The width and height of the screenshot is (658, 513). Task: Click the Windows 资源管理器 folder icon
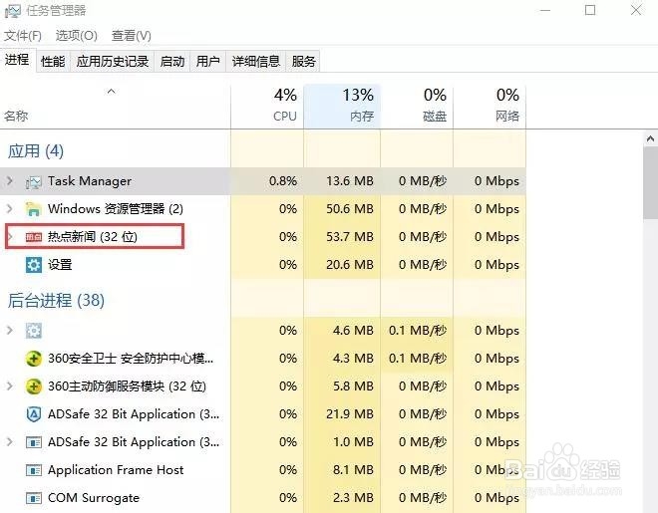pos(34,209)
